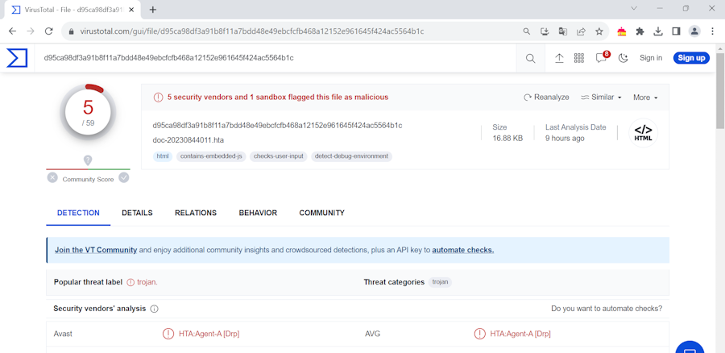Open the Join the VT Community link
Viewport: 725px width, 353px height.
tap(96, 250)
